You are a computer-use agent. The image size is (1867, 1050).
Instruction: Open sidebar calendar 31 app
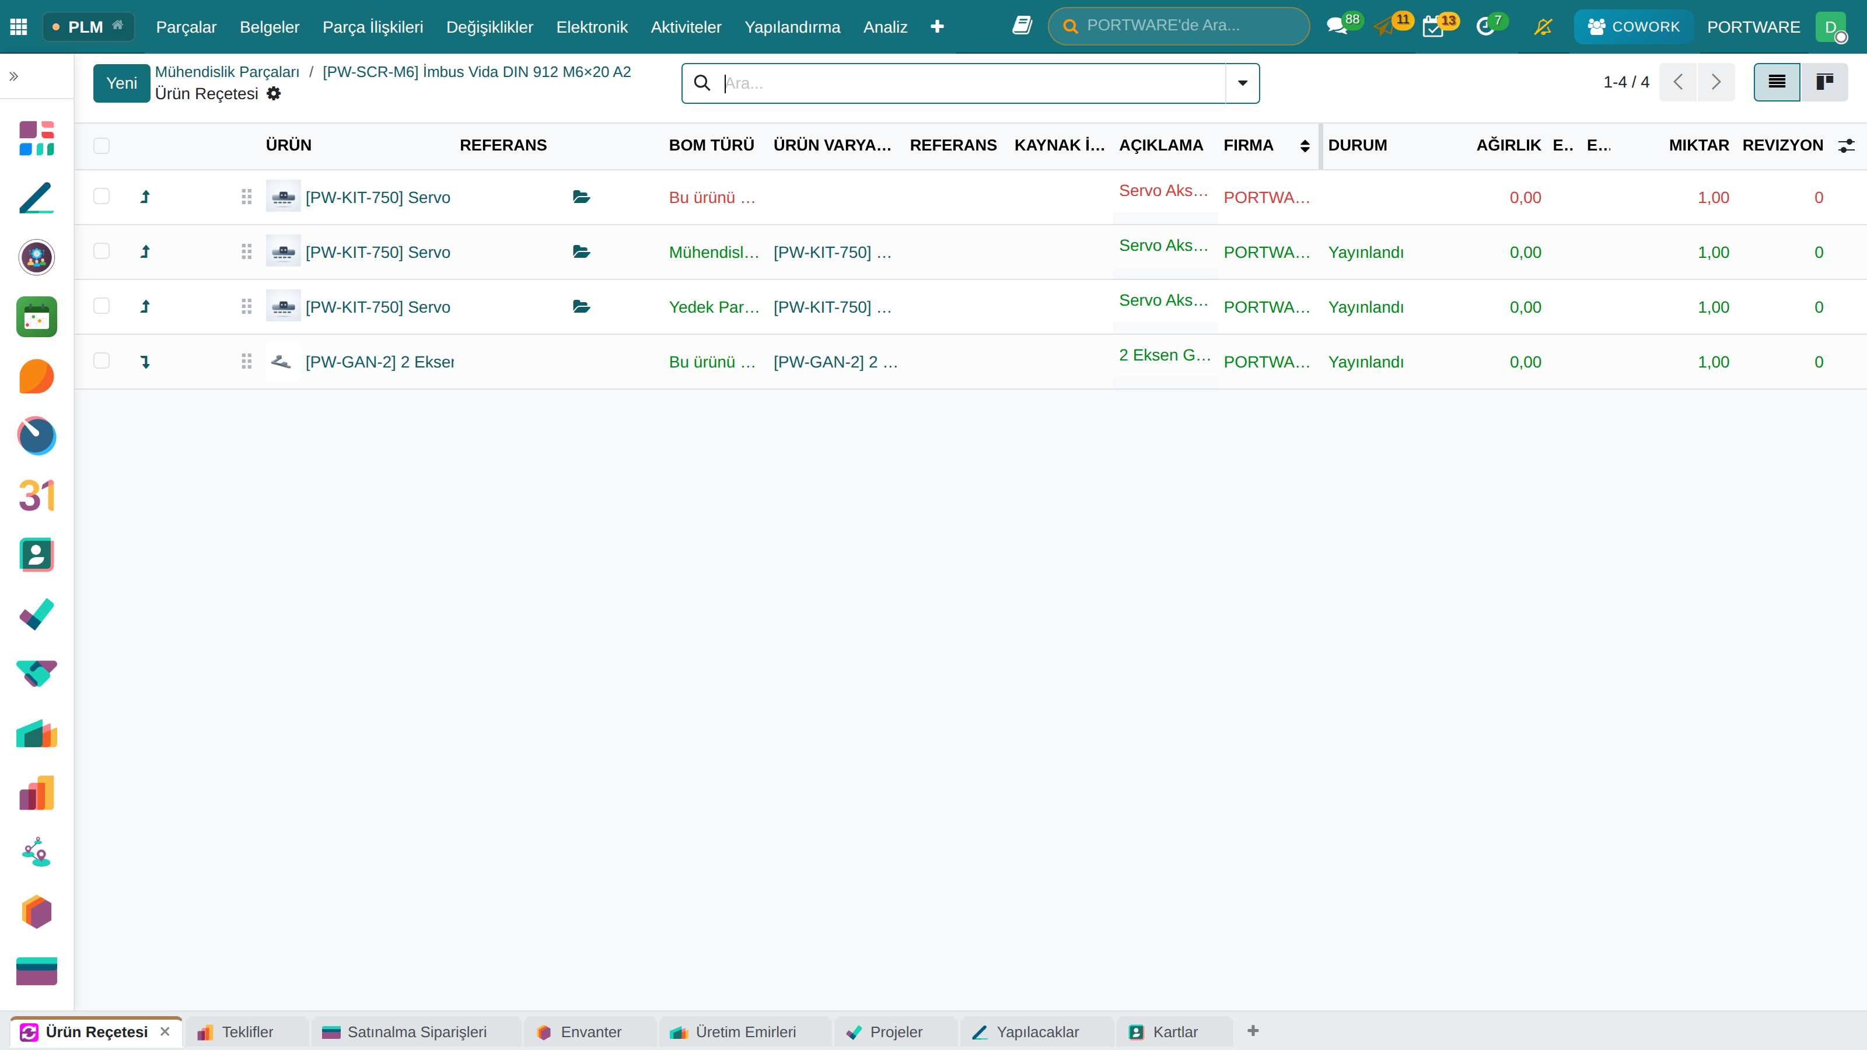[x=36, y=496]
